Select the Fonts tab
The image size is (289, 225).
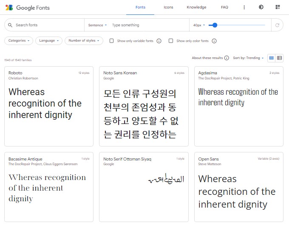(140, 7)
